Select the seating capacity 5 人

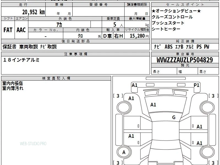pos(118,25)
